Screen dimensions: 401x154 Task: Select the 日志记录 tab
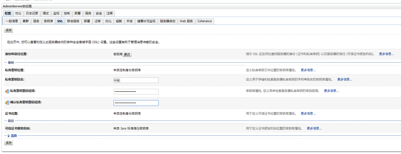32,13
